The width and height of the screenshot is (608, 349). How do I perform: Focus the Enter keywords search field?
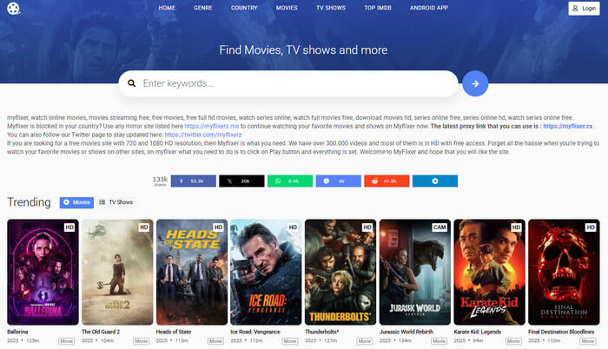(x=288, y=83)
